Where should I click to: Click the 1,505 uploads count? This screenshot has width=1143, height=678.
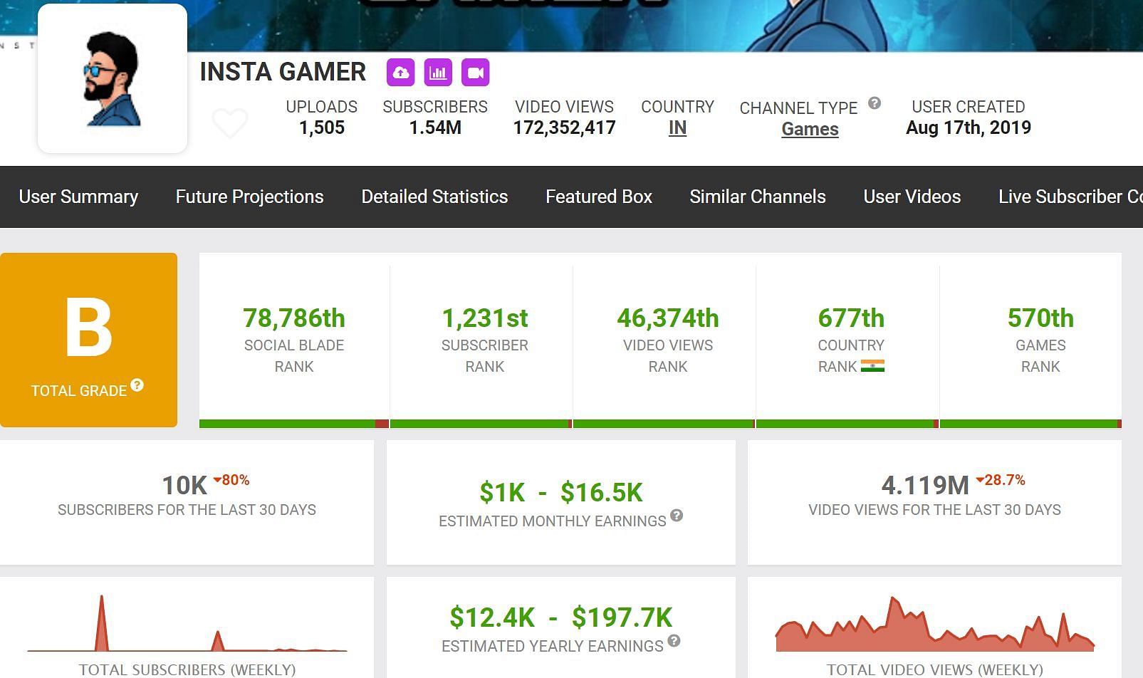click(322, 128)
